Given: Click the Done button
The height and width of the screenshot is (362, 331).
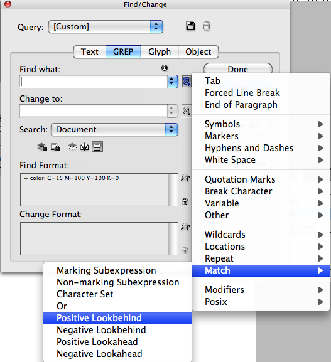Looking at the screenshot, I should (x=238, y=69).
